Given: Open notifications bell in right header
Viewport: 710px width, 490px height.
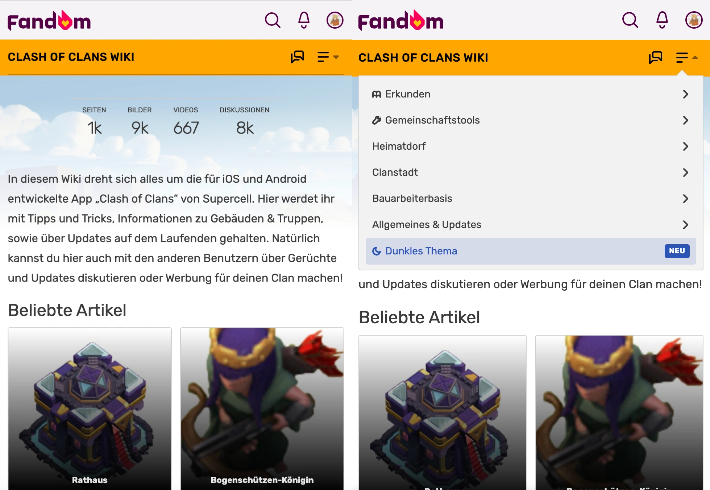Looking at the screenshot, I should (662, 20).
